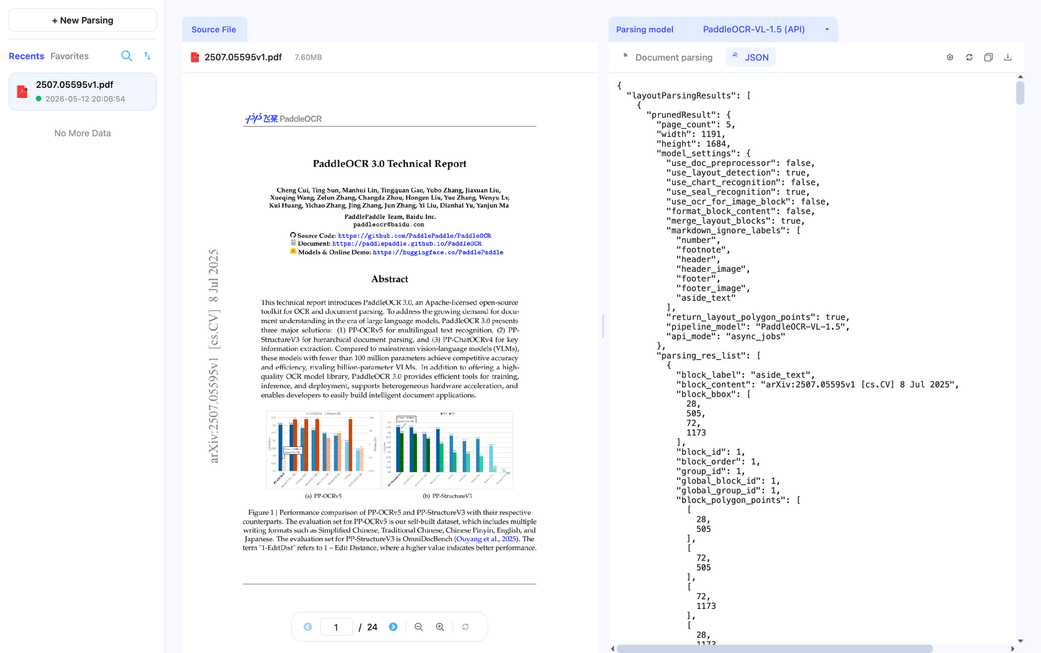This screenshot has width=1041, height=653.
Task: Click the arXiv:2507.05595v1 side text
Action: tap(213, 356)
